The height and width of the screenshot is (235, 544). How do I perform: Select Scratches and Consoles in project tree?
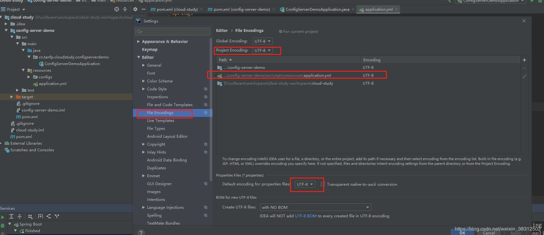32,150
